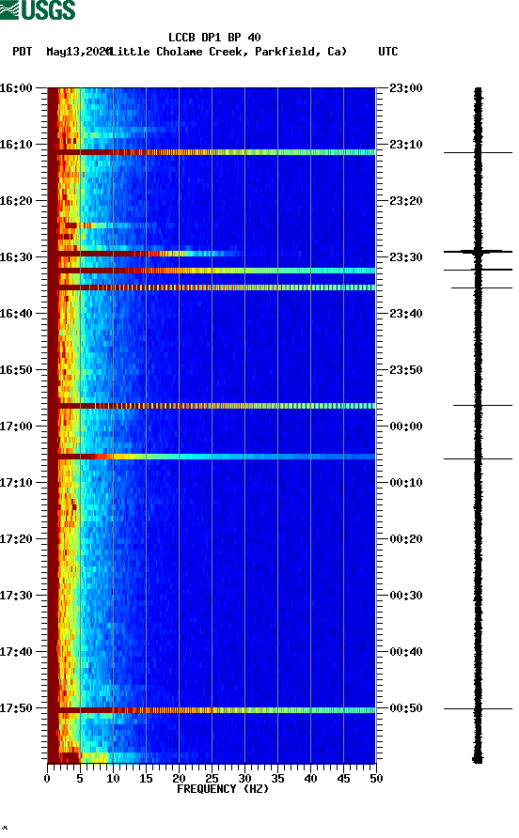Viewport: 519px width, 838px height.
Task: Click the broadband event band at 16:35
Action: pos(212,287)
